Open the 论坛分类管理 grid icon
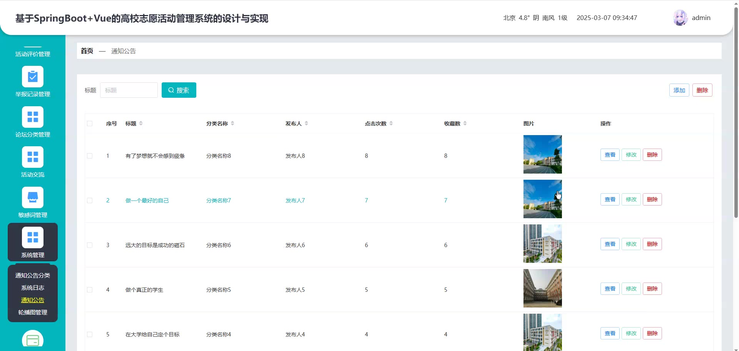This screenshot has height=351, width=739. click(x=33, y=117)
